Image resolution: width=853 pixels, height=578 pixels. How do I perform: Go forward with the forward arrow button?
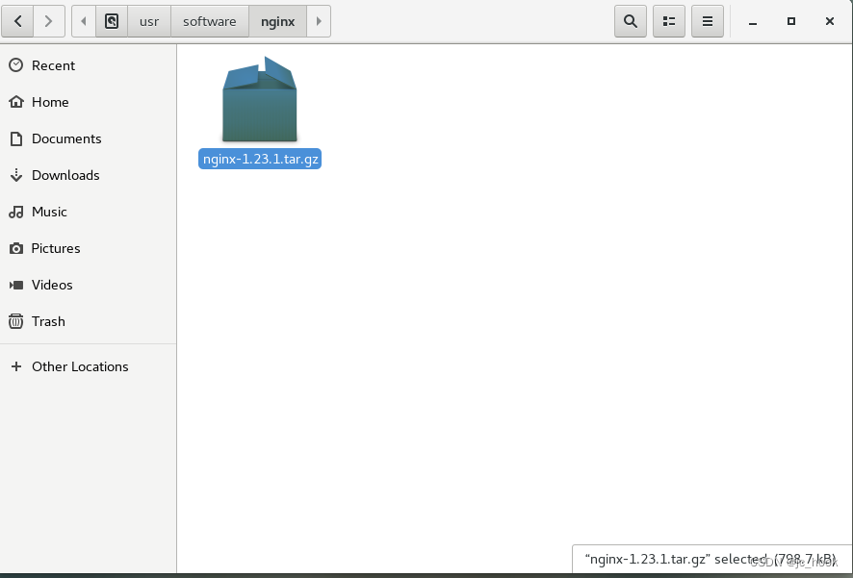49,21
